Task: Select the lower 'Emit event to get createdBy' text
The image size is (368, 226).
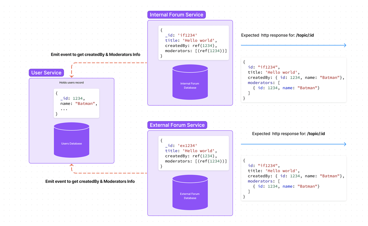Action: pyautogui.click(x=90, y=181)
